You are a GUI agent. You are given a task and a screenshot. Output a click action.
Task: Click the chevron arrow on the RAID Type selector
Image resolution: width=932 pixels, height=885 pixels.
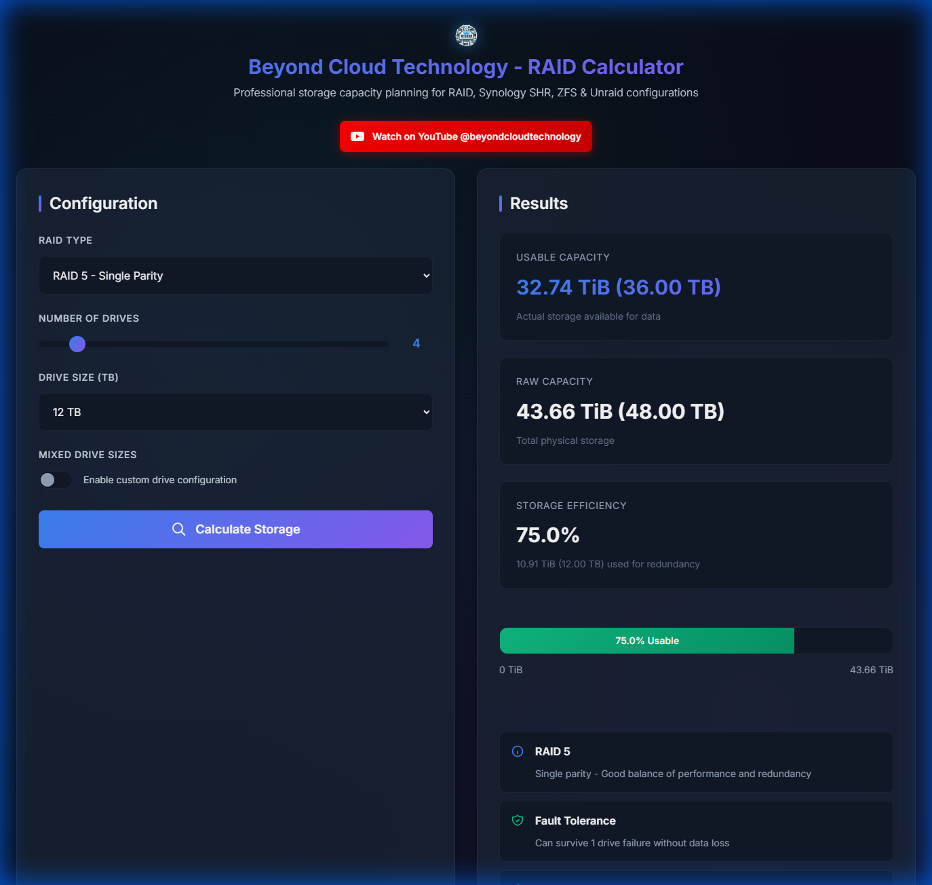pos(426,276)
